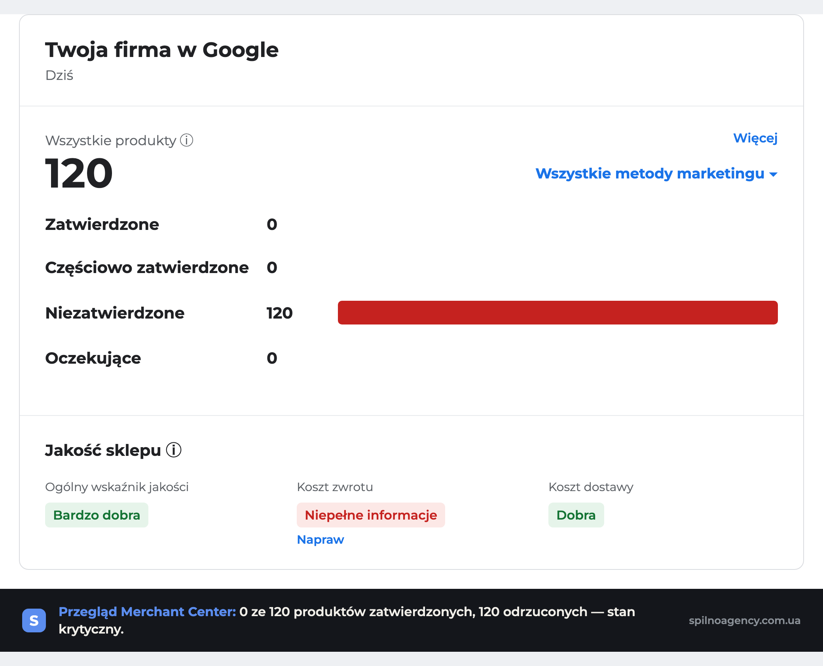
Task: Click the info icon next to Wszystkie produkty
Action: (x=187, y=140)
